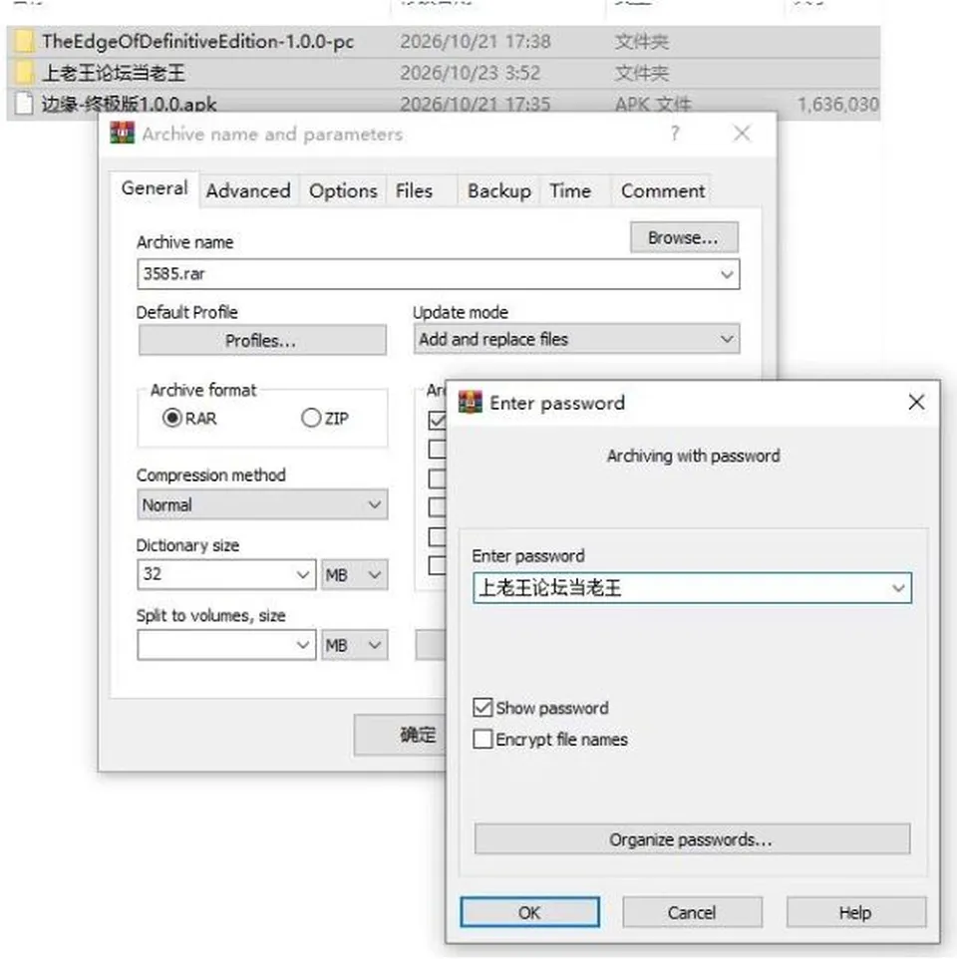Select the ZIP archive format
Image resolution: width=957 pixels, height=959 pixels.
tap(311, 418)
